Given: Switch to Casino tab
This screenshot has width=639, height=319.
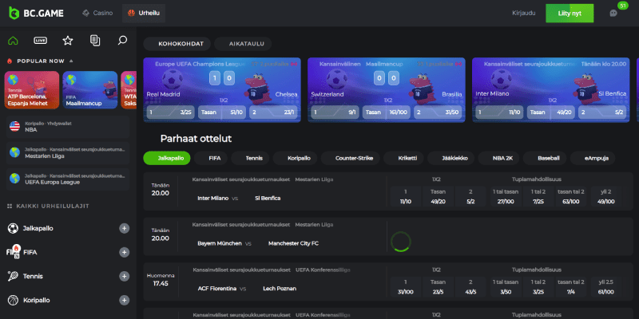Looking at the screenshot, I should tap(97, 13).
